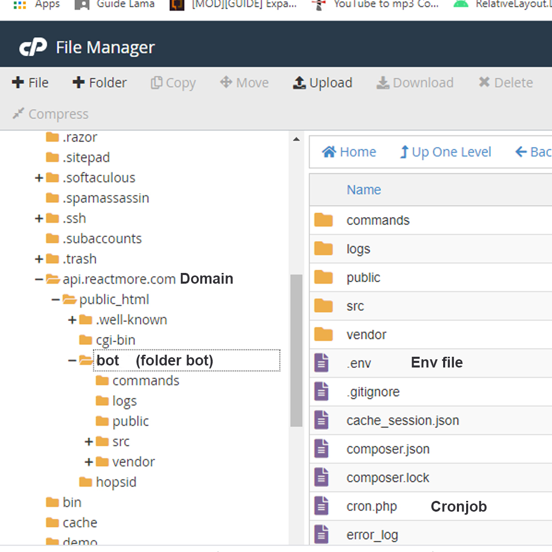
Task: Expand the .ssh folder in tree
Action: [x=39, y=219]
